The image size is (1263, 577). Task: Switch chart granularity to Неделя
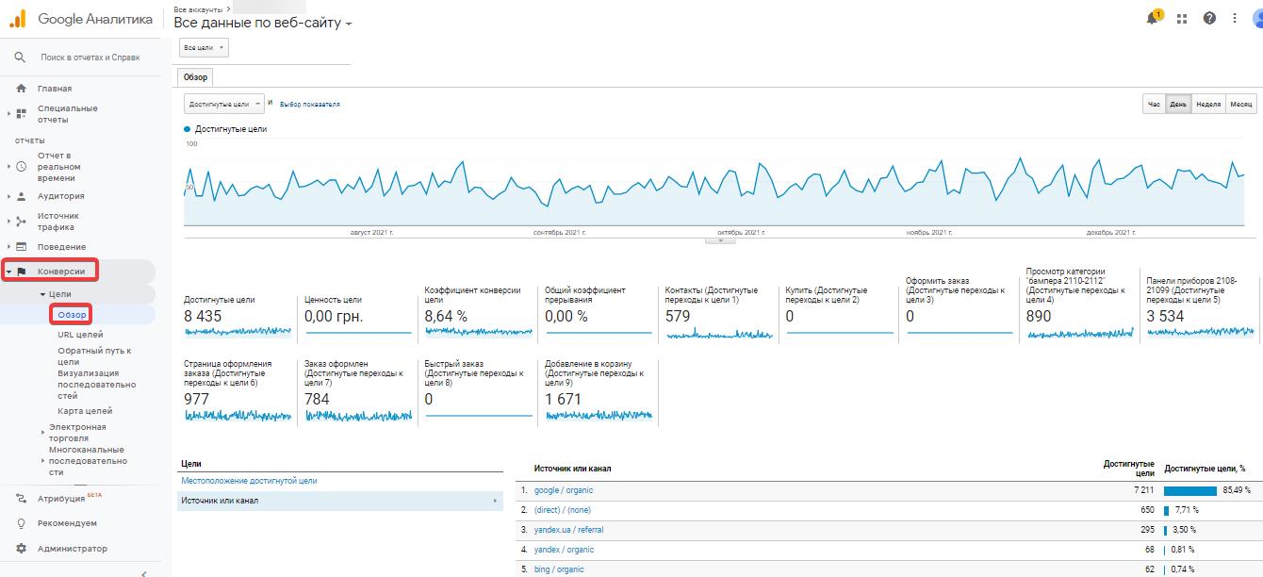[1208, 105]
